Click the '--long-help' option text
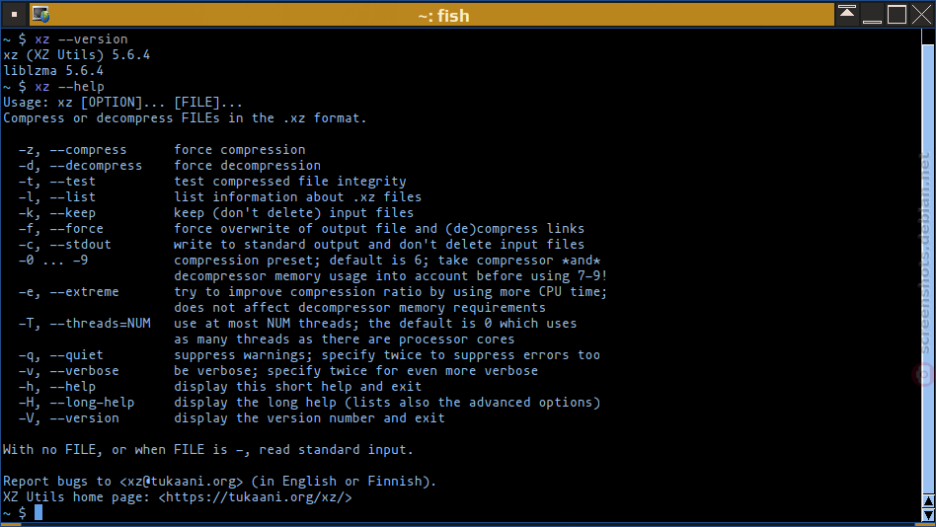Screen dimensions: 936x527 coord(92,403)
